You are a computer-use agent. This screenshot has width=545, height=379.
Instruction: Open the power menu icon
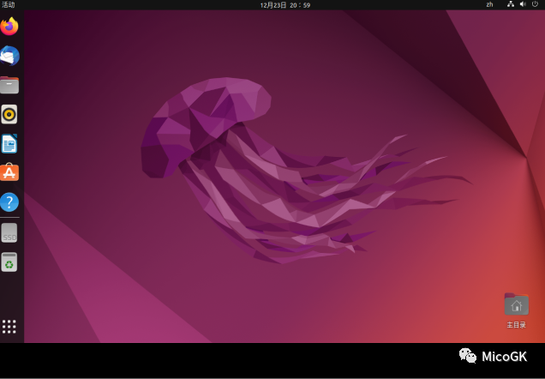coord(535,4)
